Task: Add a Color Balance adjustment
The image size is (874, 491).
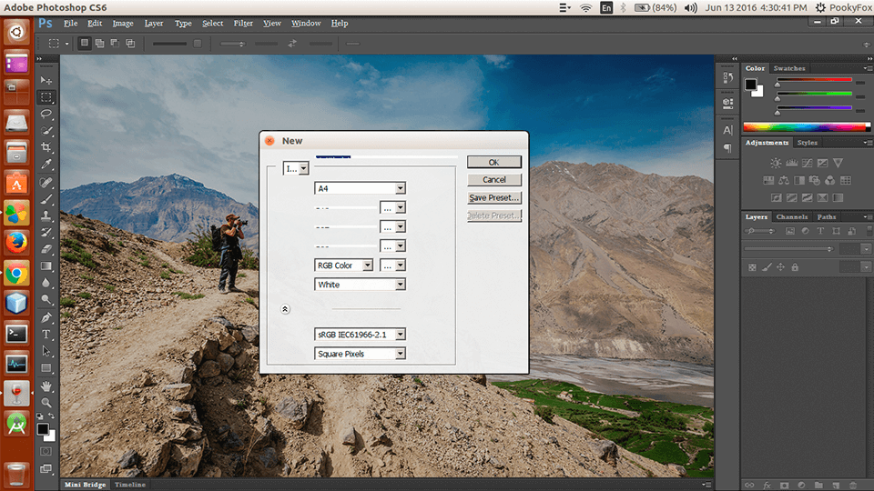Action: (784, 180)
